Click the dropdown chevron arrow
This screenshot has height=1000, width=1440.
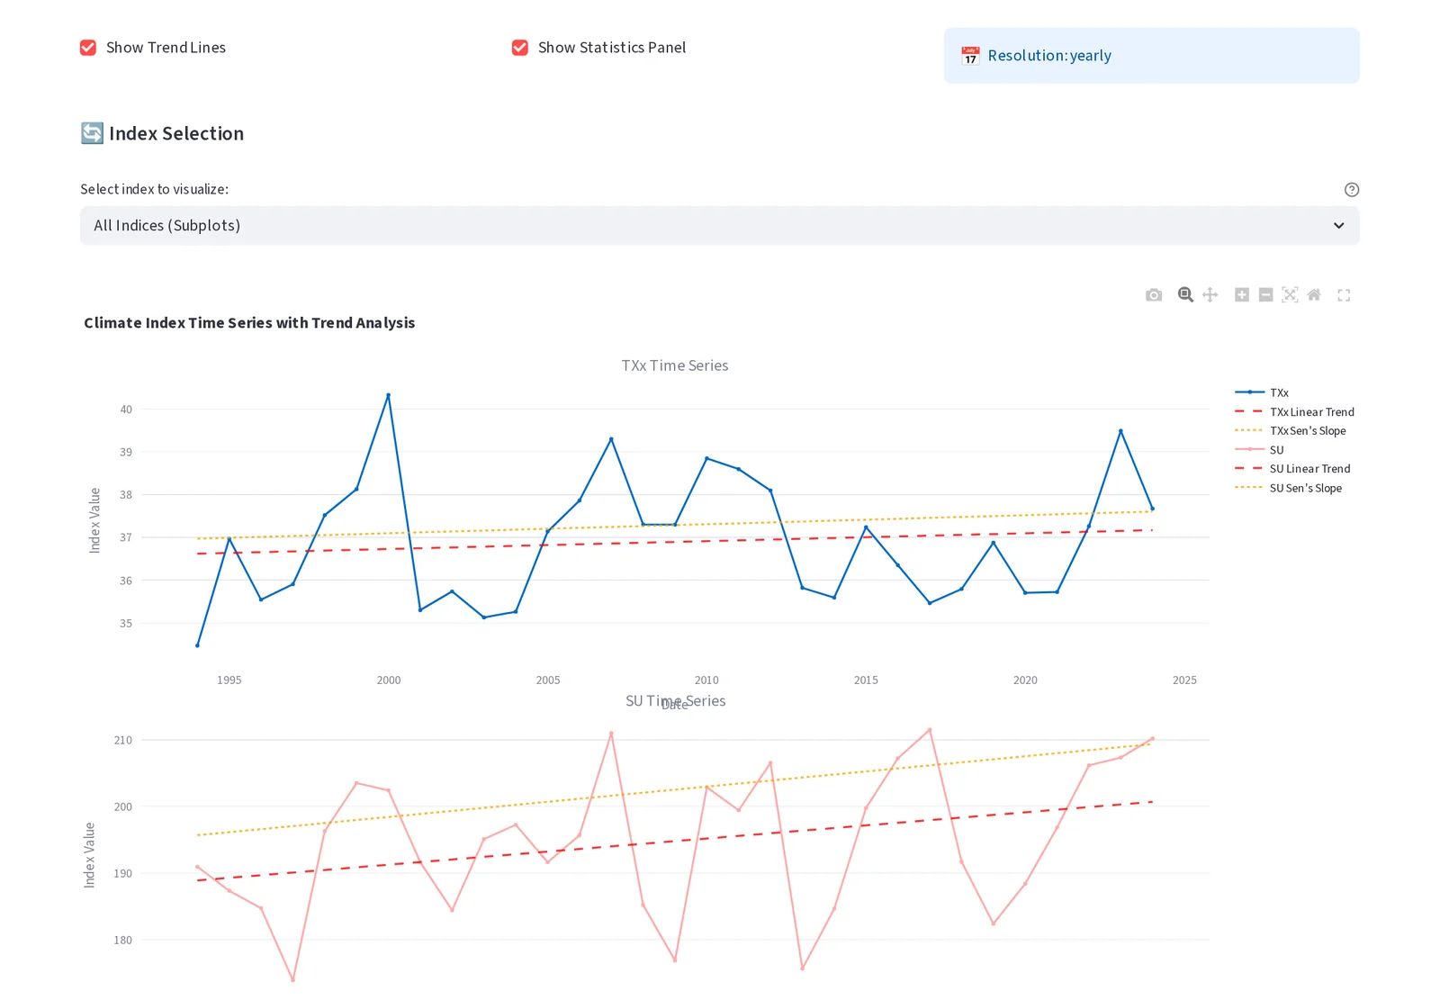[1339, 226]
